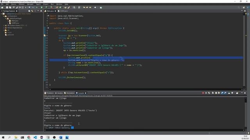
Task: Open the Help menu
Action: tap(66, 4)
